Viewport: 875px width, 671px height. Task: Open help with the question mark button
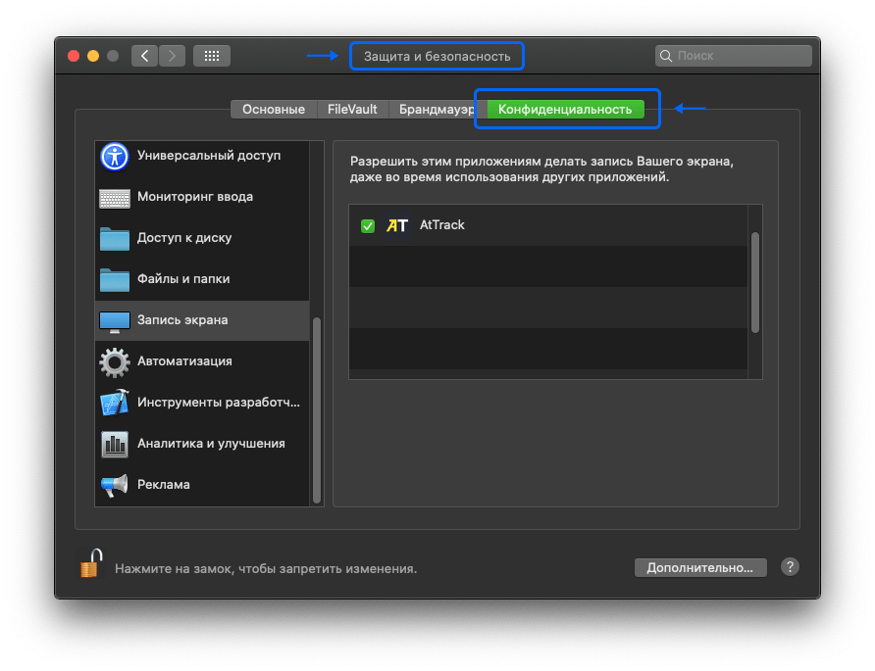(x=790, y=567)
